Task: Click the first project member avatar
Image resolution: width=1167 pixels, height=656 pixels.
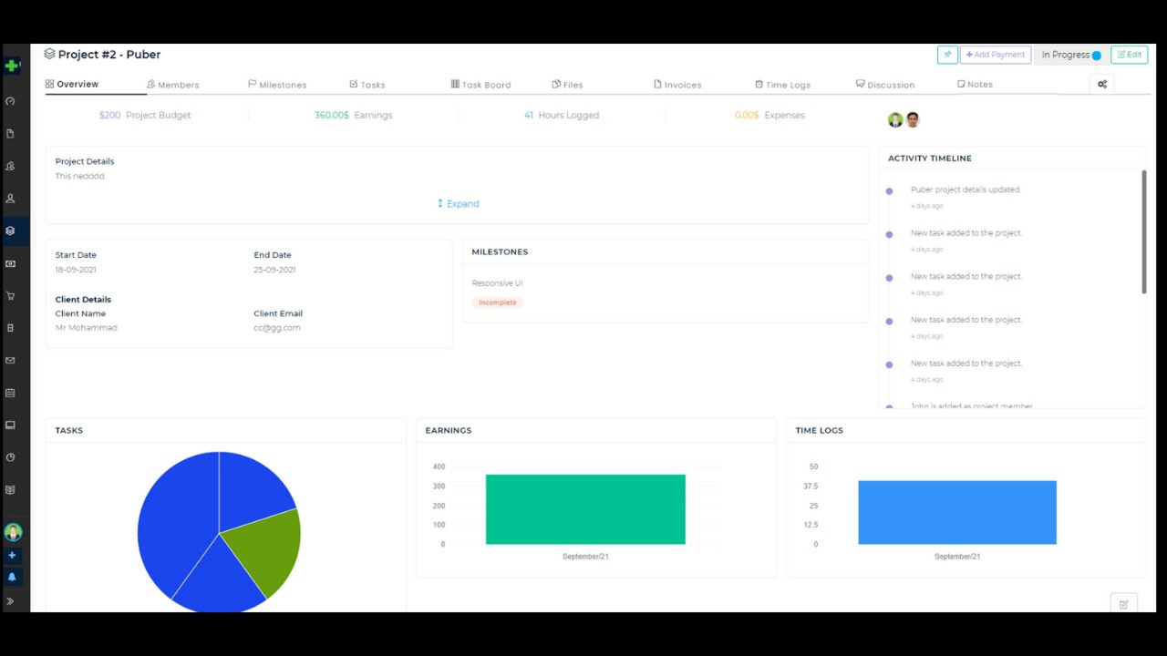Action: pos(895,120)
